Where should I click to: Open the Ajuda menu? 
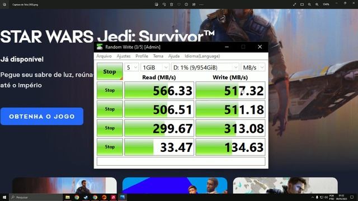point(174,56)
